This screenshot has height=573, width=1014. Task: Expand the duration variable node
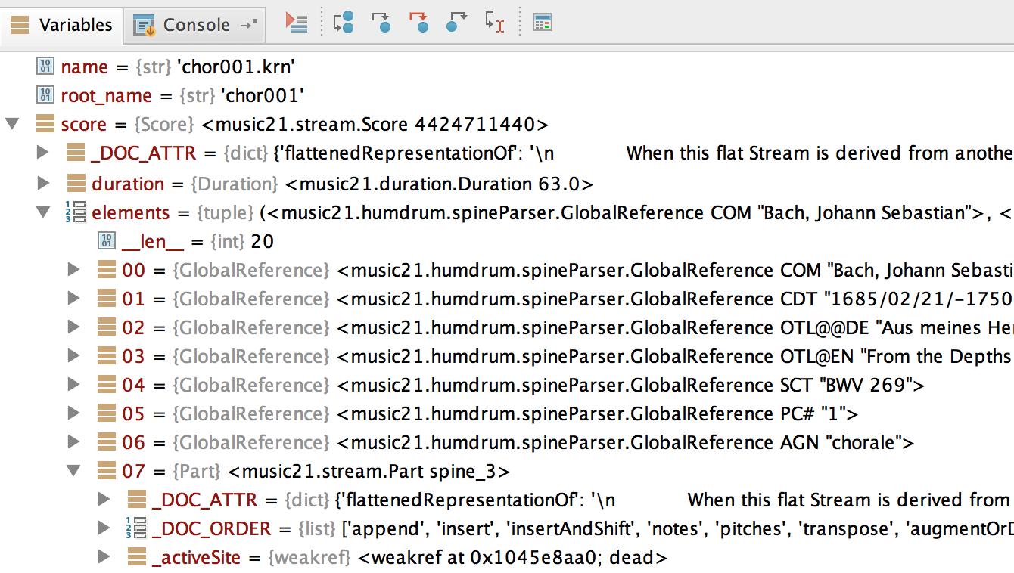coord(43,184)
